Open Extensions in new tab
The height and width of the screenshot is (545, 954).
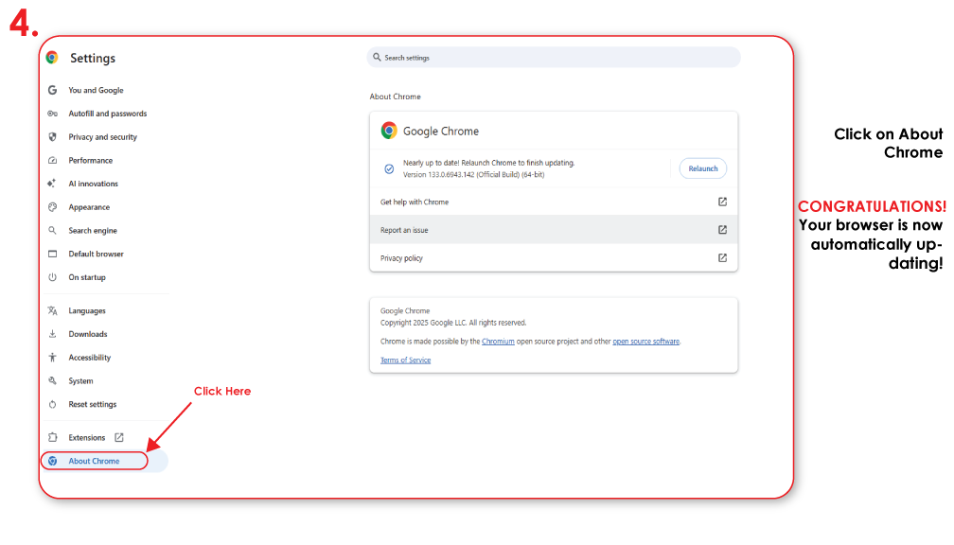(x=87, y=437)
